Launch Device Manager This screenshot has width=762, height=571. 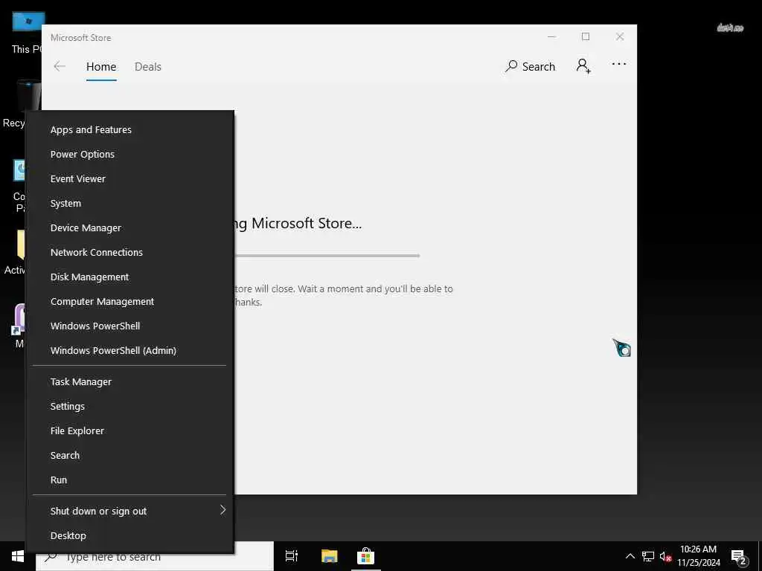(x=129, y=228)
